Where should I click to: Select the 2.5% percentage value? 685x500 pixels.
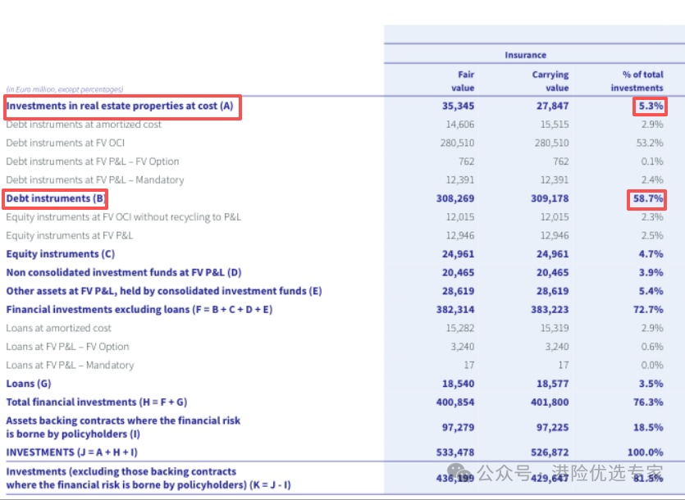[x=652, y=236]
